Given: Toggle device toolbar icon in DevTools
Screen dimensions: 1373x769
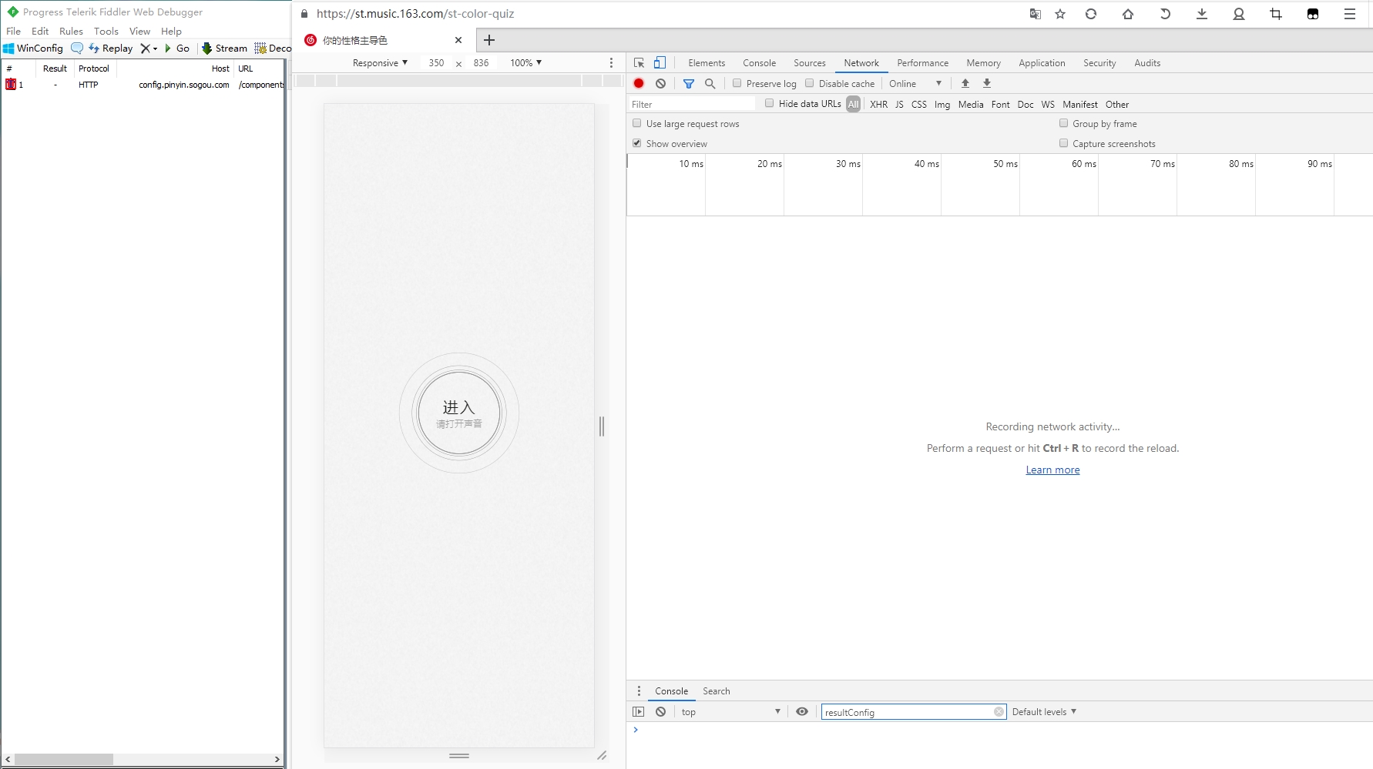Looking at the screenshot, I should [660, 63].
